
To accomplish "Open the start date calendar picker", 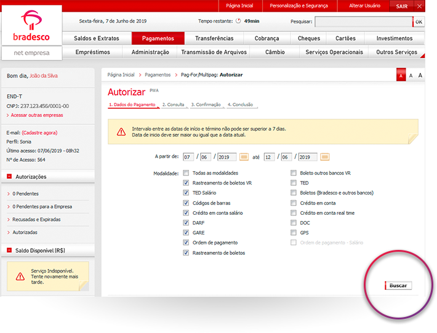I will point(244,157).
